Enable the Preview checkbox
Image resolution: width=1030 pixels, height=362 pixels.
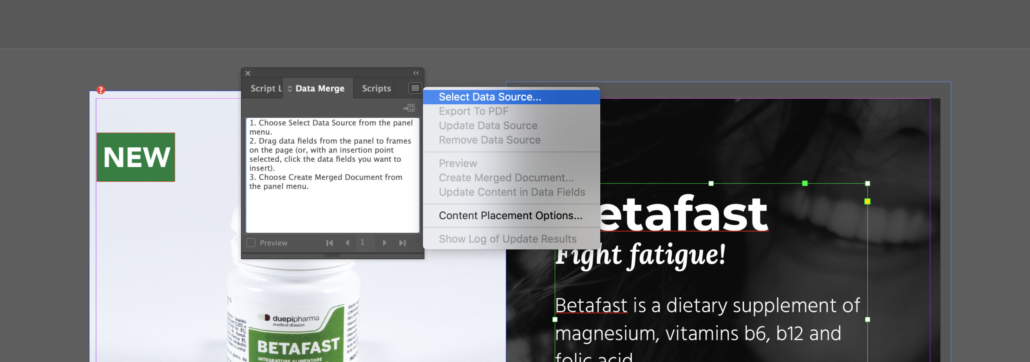pos(251,243)
